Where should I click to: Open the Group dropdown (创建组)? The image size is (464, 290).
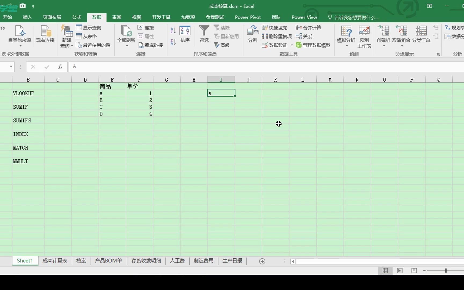(383, 36)
